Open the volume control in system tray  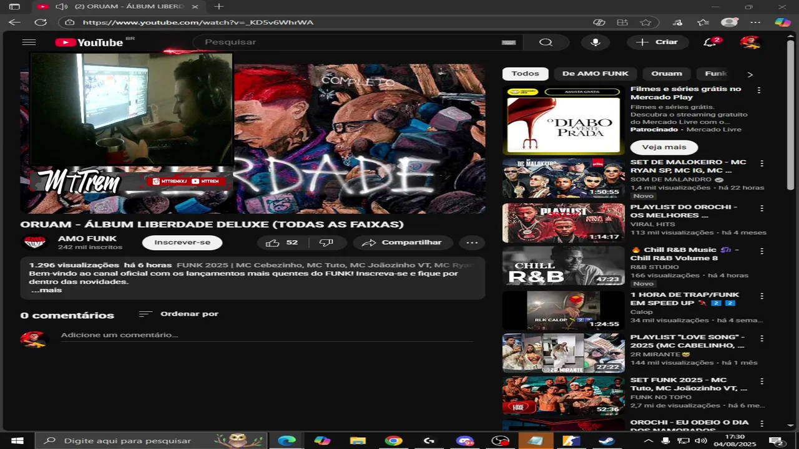click(x=702, y=441)
